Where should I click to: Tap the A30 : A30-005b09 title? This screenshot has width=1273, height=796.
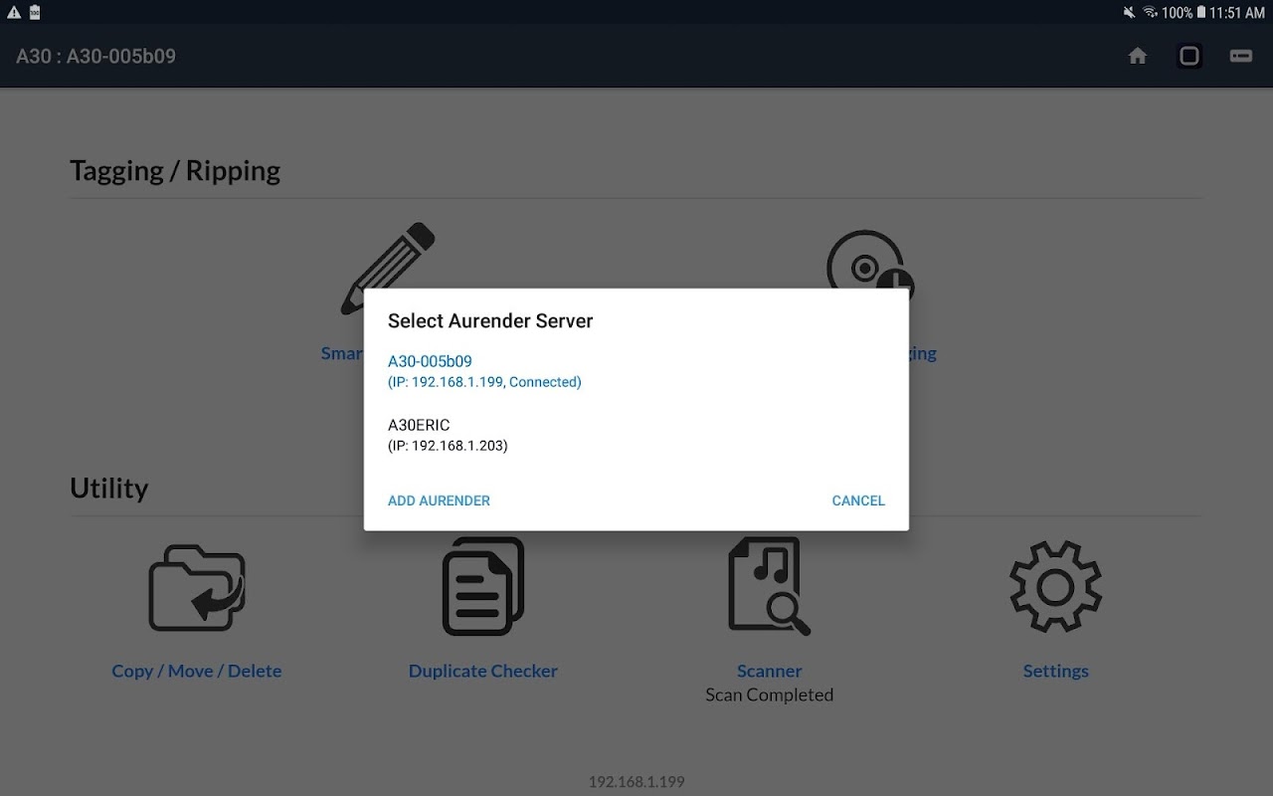(95, 56)
